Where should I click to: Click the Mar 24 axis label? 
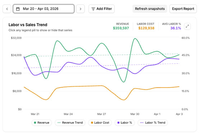pos(68,114)
